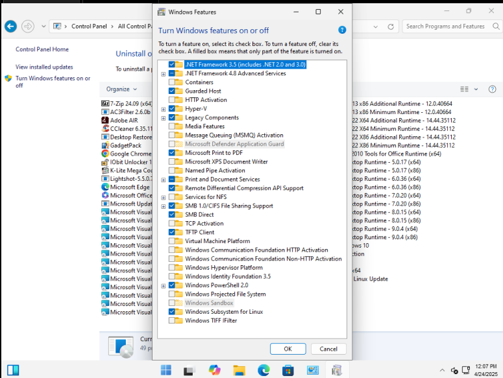The image size is (503, 378).
Task: Open the widgets icon at taskbar left
Action: point(13,370)
